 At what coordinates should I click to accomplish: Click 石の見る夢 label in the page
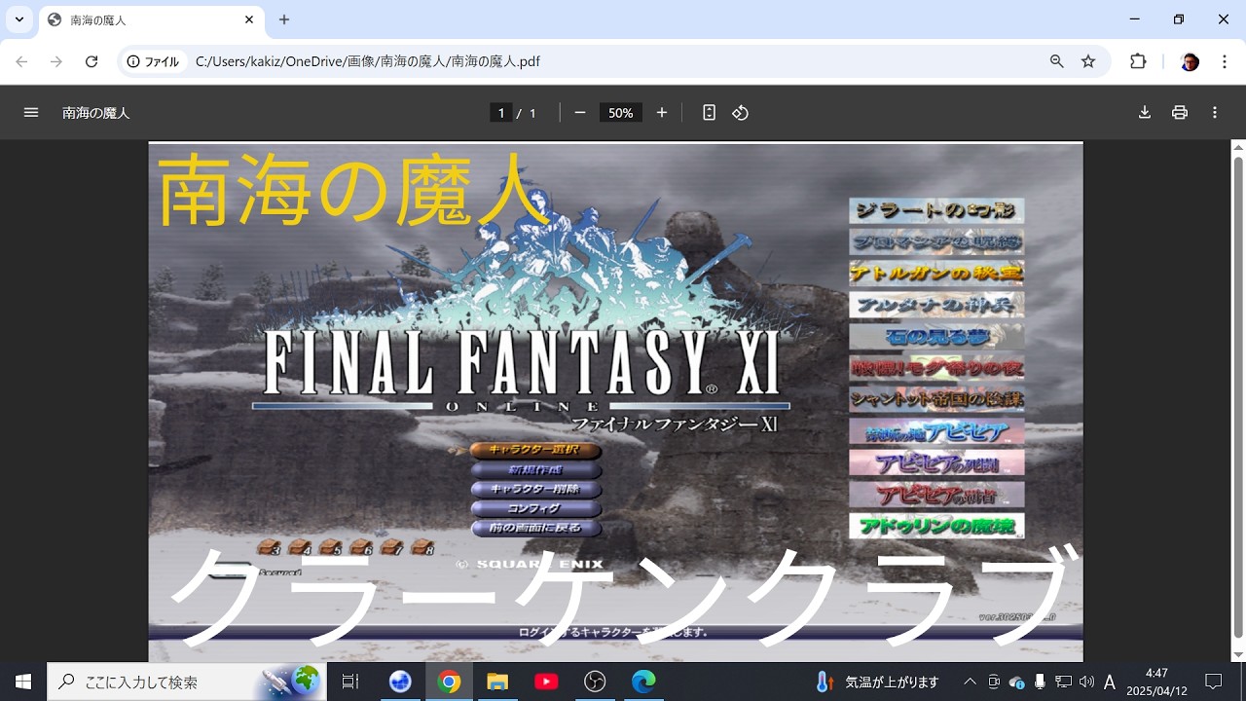[x=936, y=337]
